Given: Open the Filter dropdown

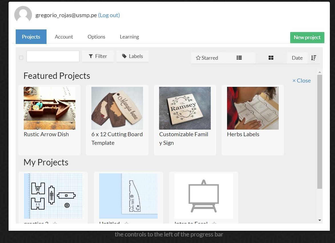Looking at the screenshot, I should (98, 56).
